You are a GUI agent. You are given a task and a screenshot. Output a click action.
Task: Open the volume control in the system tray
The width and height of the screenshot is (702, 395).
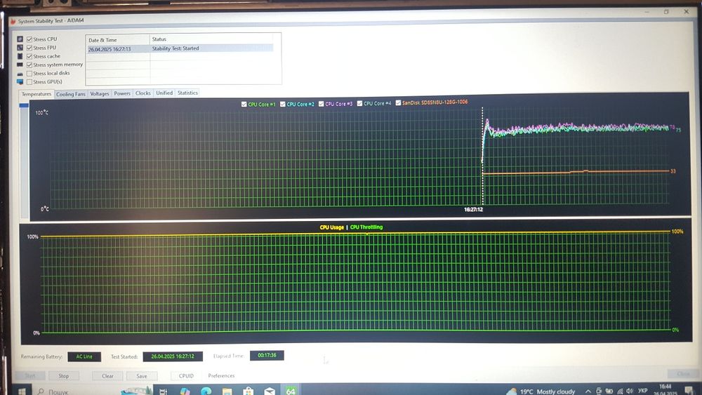click(x=630, y=391)
